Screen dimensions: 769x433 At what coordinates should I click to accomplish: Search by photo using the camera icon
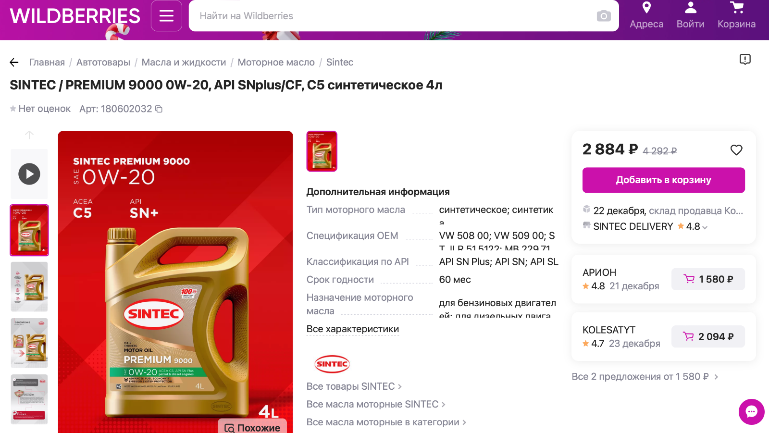(x=604, y=16)
